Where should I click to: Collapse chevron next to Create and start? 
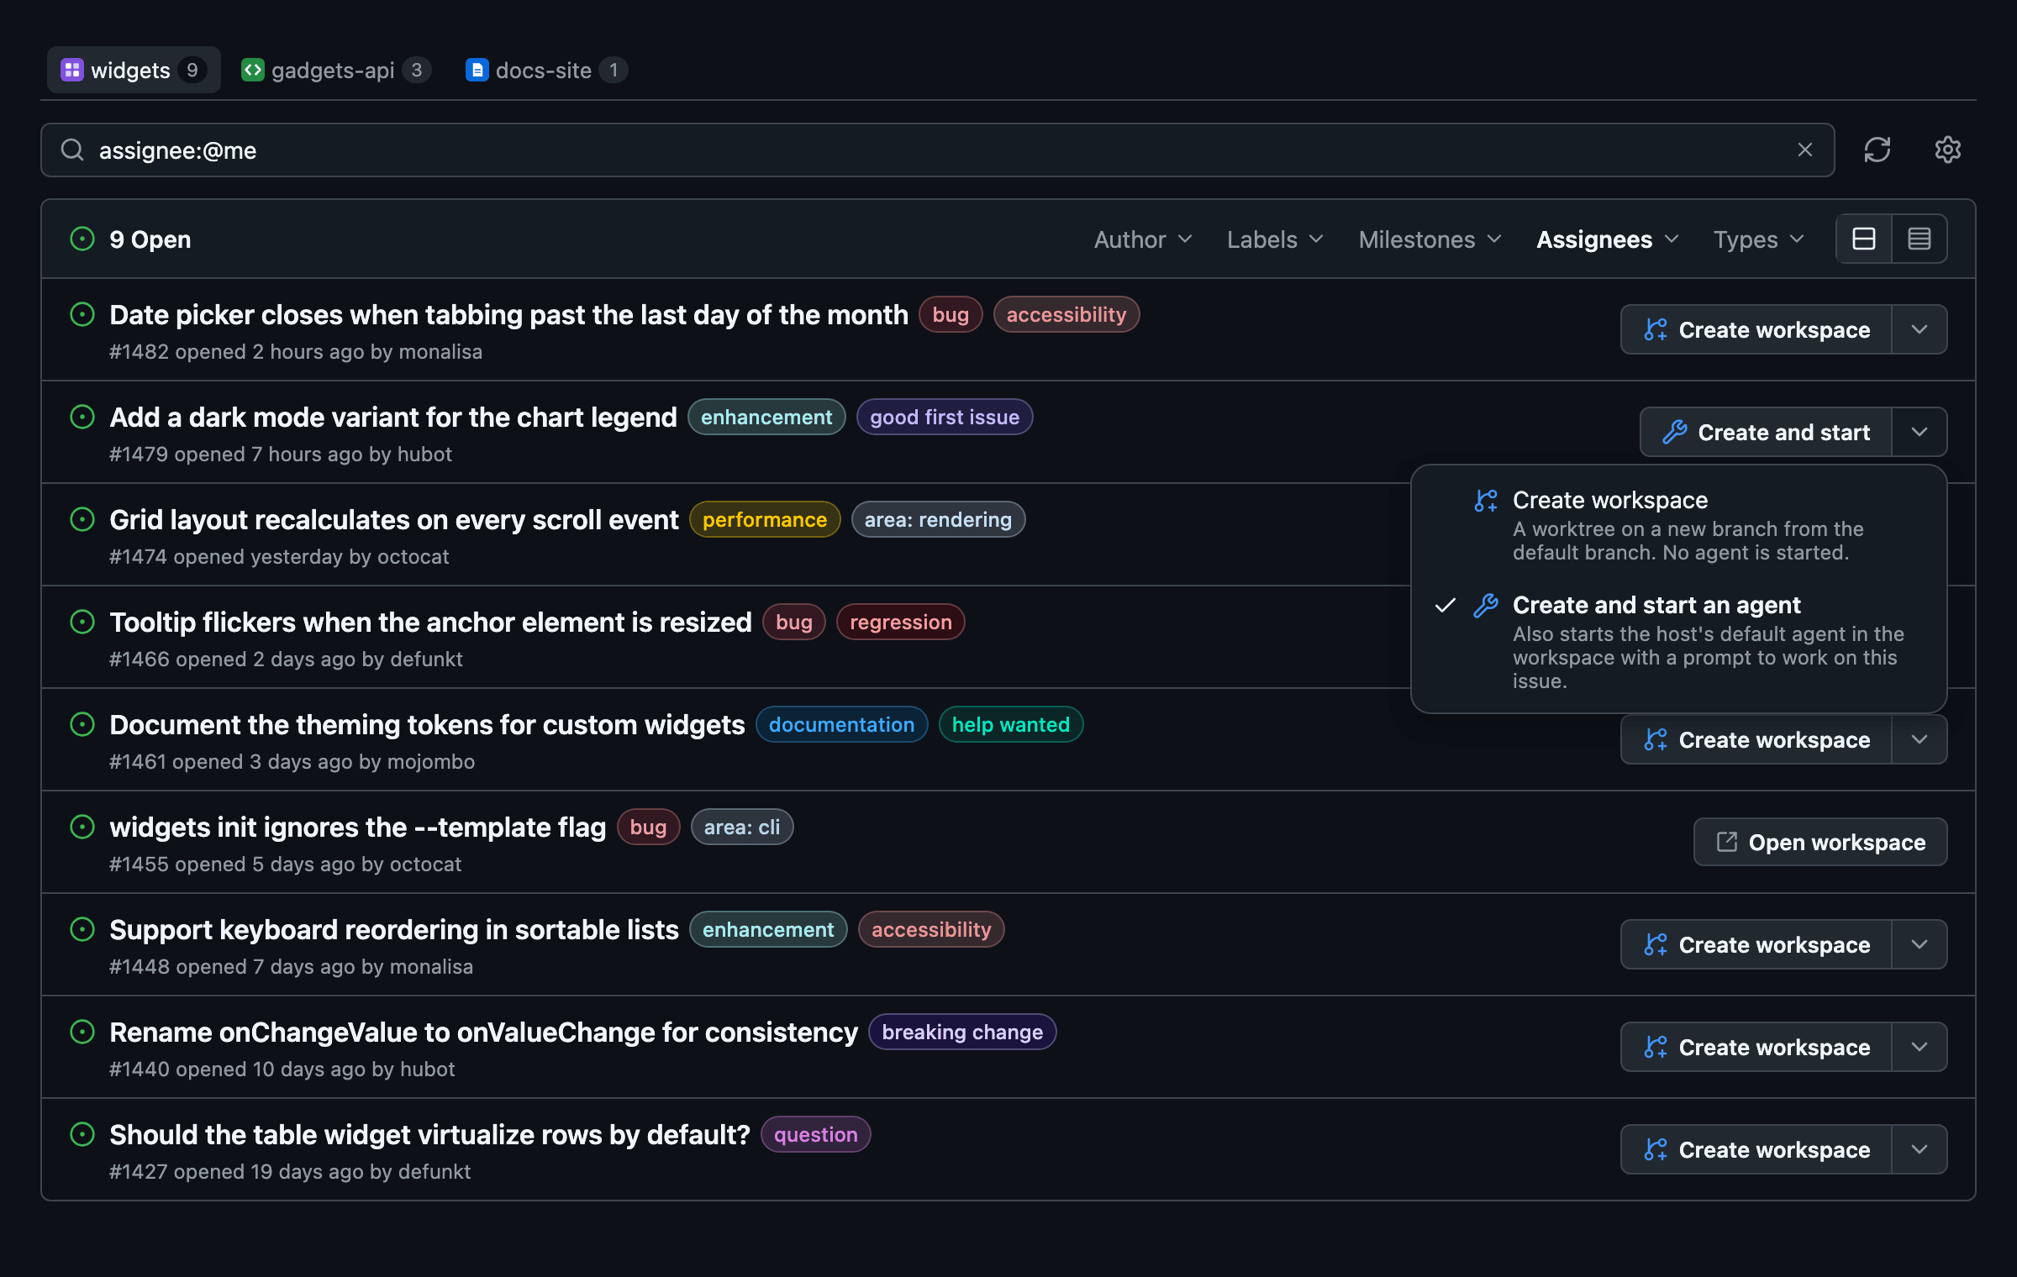click(x=1920, y=432)
